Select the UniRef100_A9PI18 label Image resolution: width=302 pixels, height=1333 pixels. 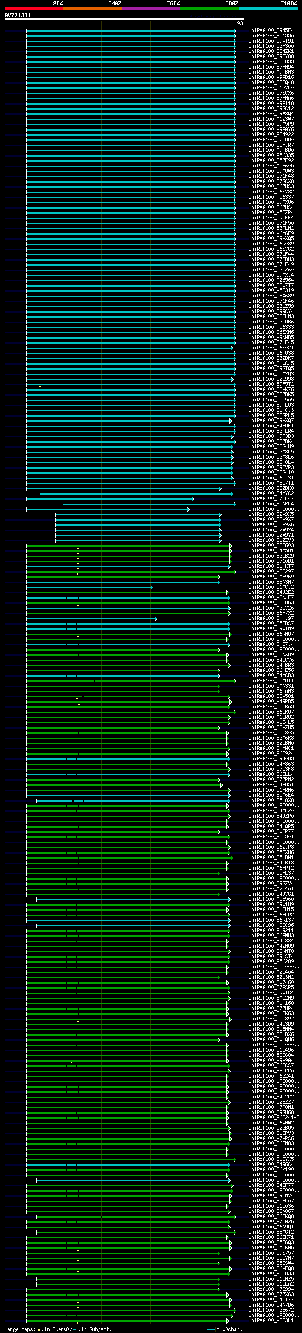tap(271, 103)
